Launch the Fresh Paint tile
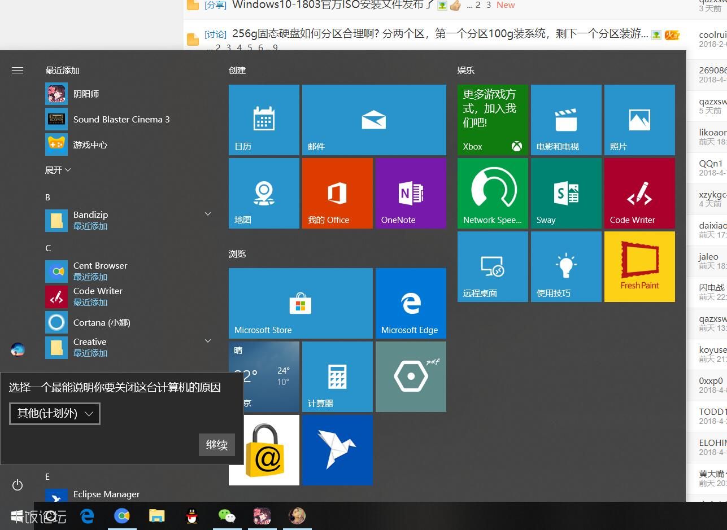Screen dimensions: 727x530 click(639, 266)
